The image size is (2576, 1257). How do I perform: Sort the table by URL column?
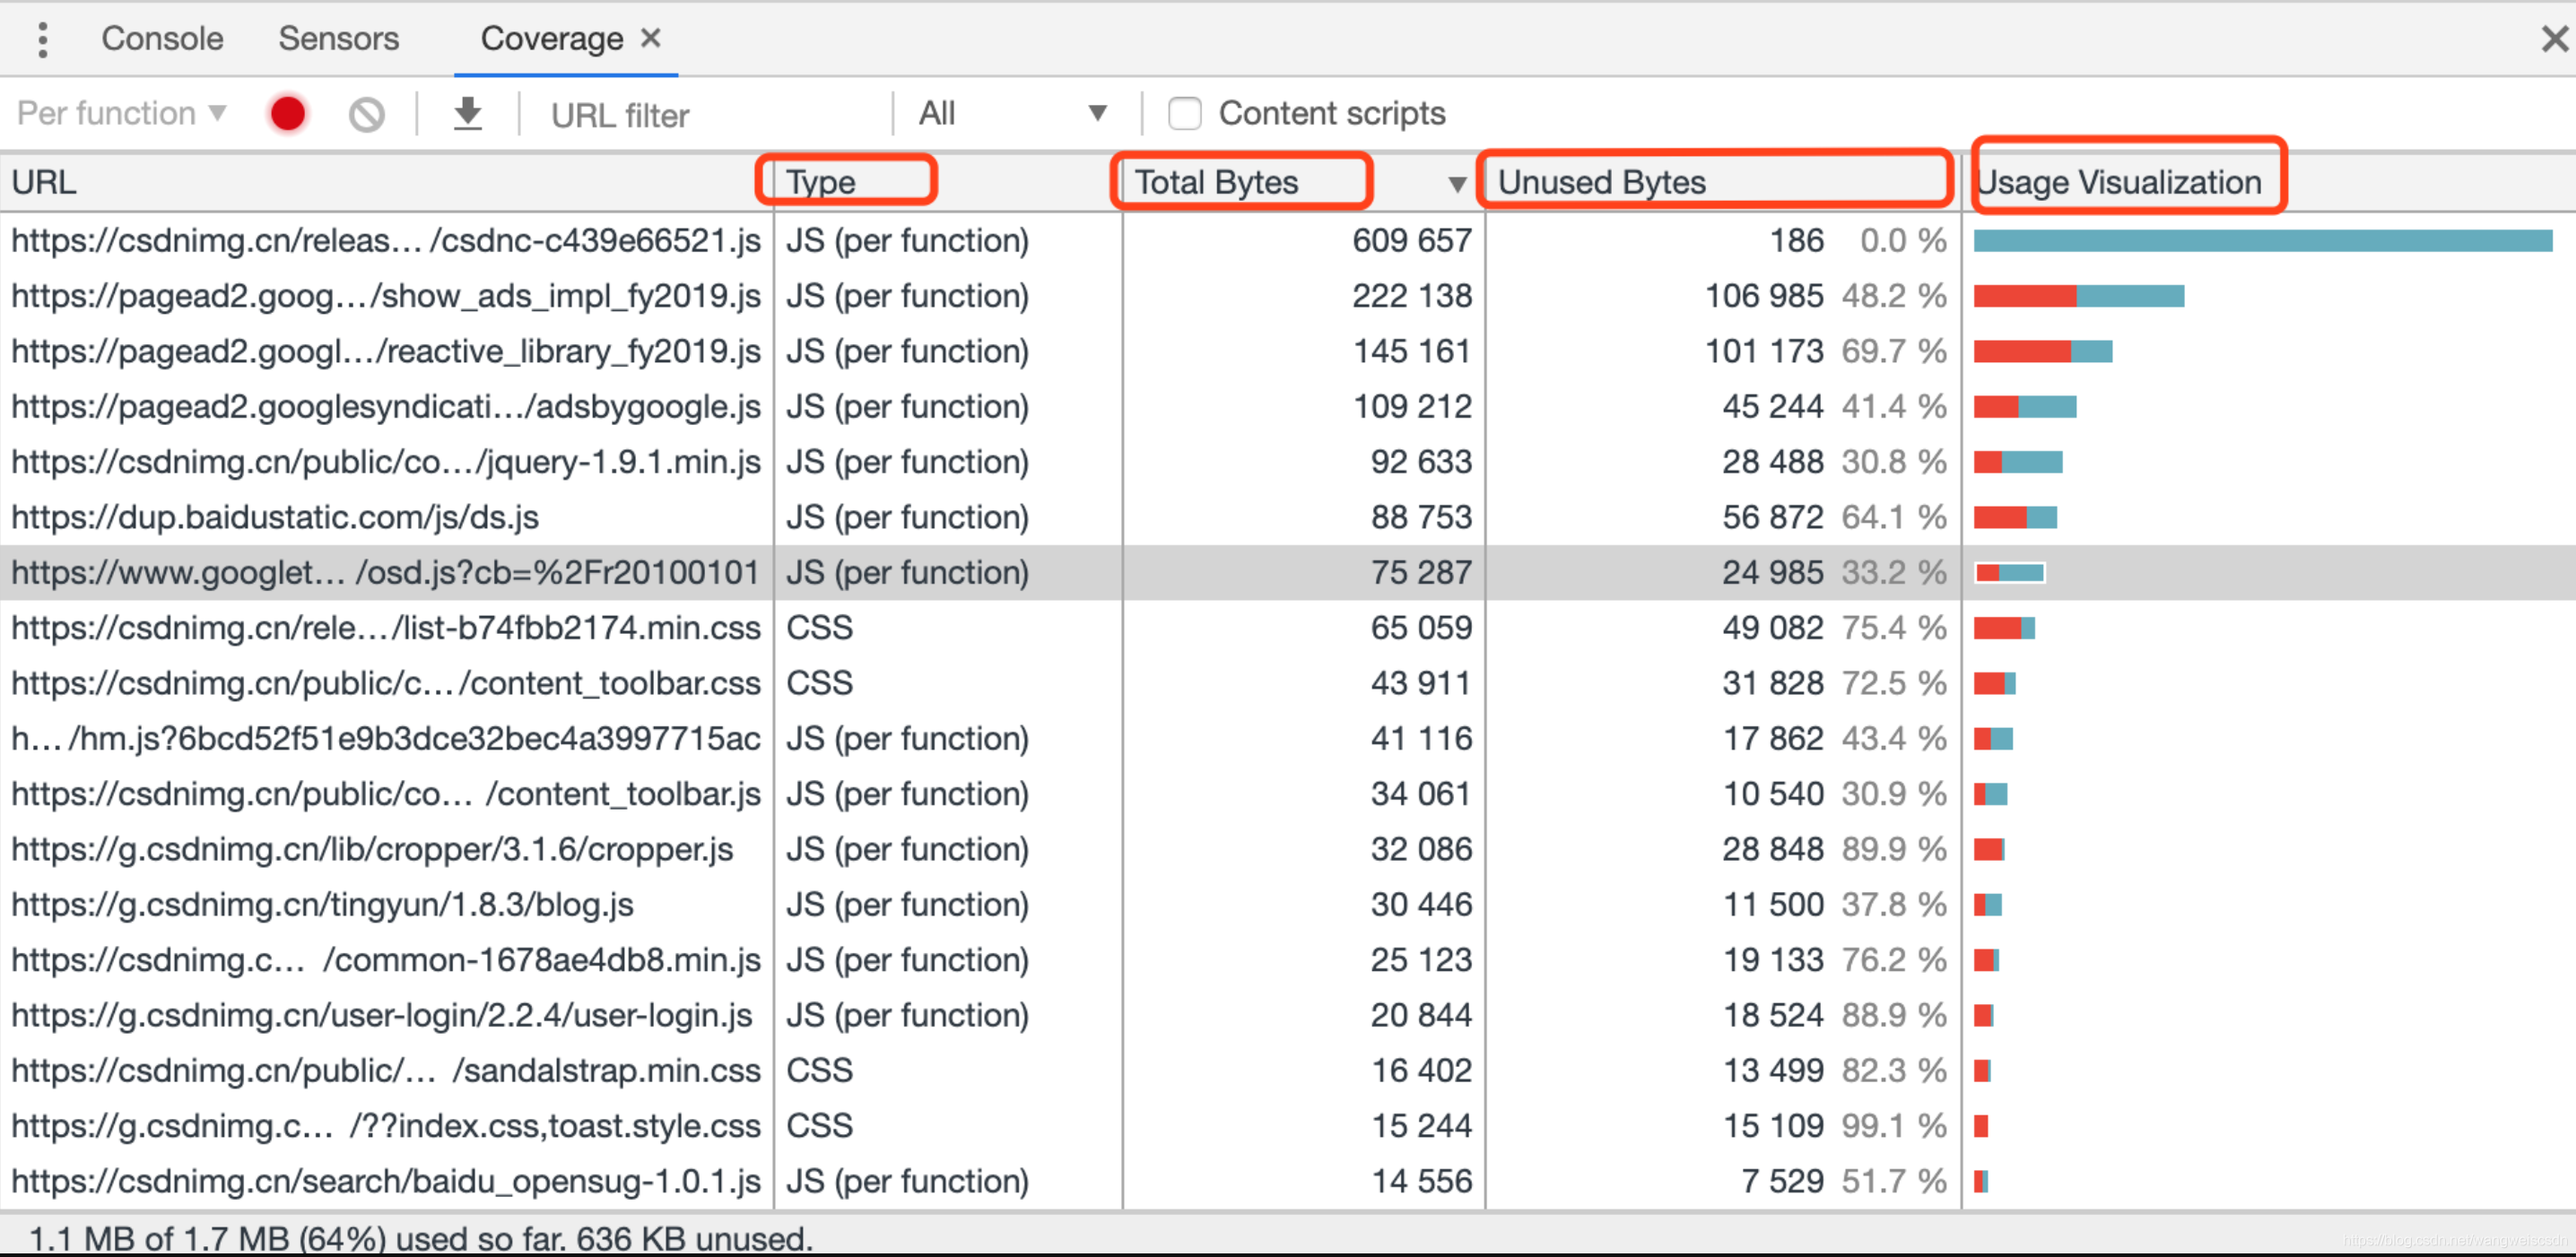45,182
